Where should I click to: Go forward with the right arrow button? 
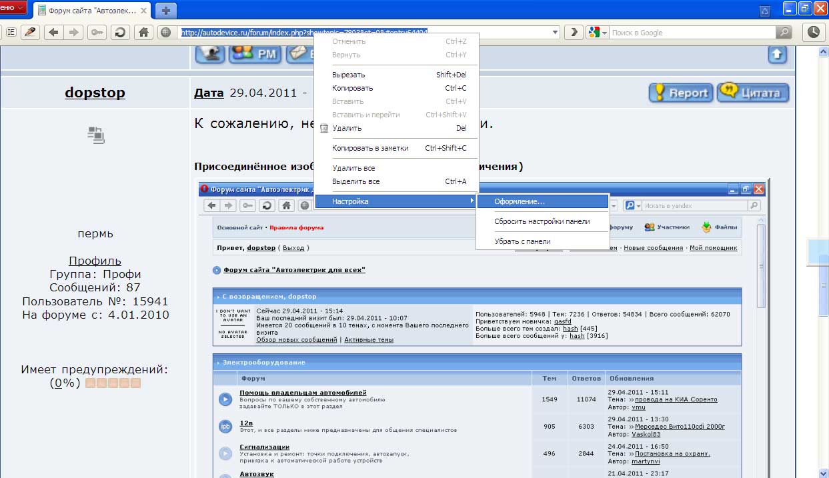pyautogui.click(x=73, y=32)
